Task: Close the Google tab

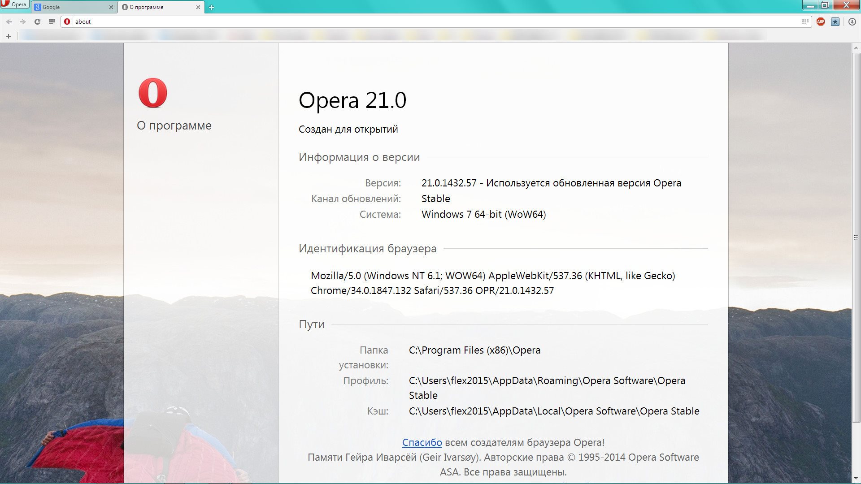Action: pos(111,7)
